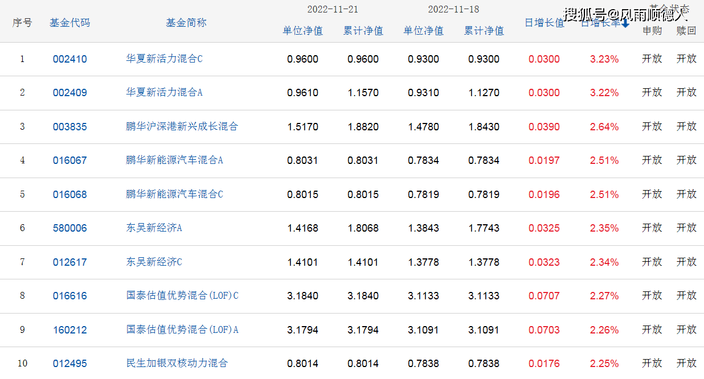Click 单位净值 header under 2022-11-18

click(x=423, y=31)
